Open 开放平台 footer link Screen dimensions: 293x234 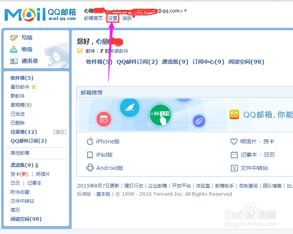[181, 186]
